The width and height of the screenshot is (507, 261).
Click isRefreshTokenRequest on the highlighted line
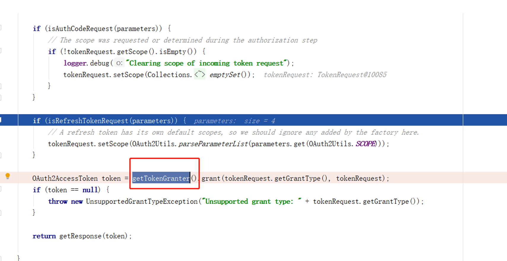tap(88, 121)
